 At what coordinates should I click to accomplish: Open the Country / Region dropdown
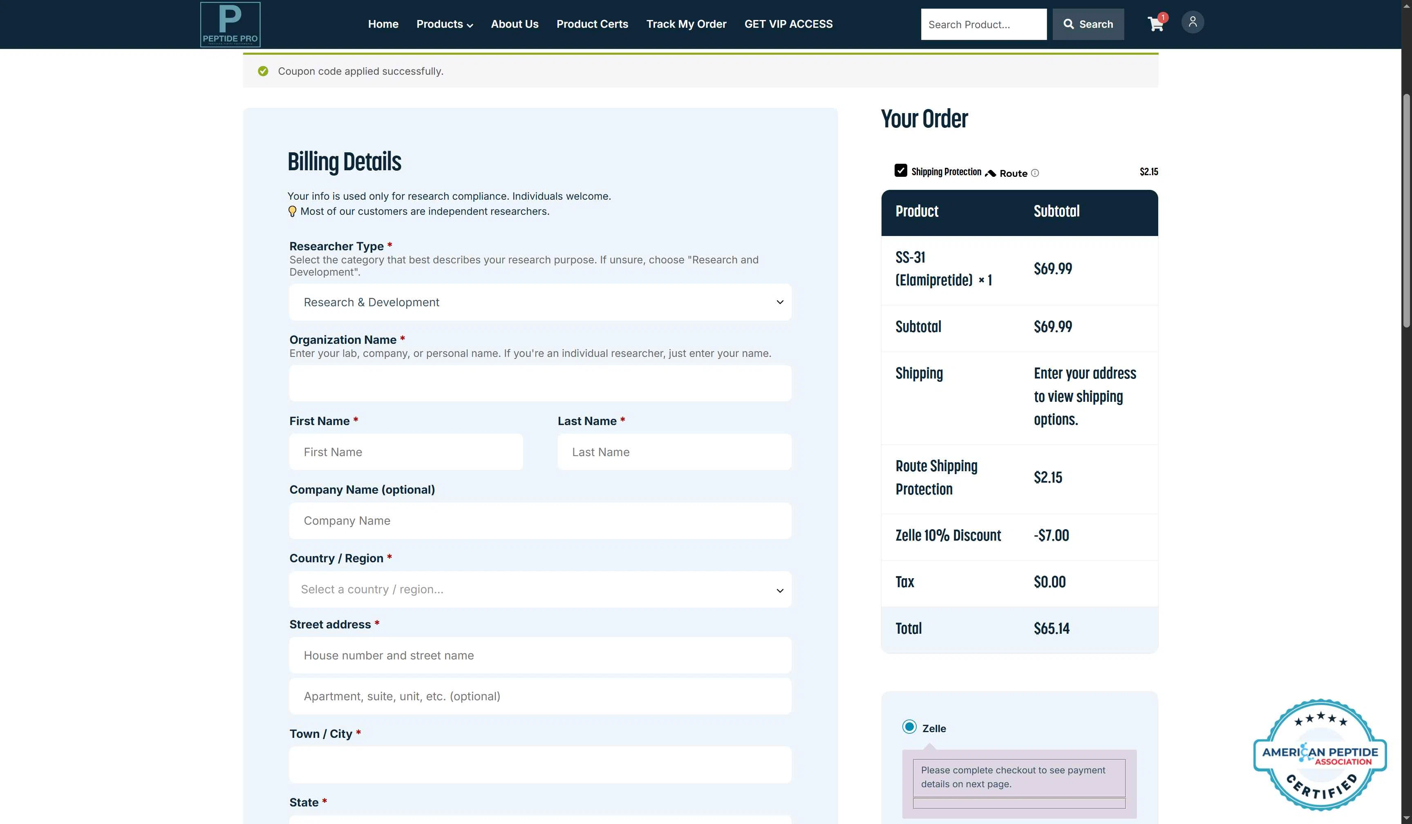pyautogui.click(x=539, y=589)
